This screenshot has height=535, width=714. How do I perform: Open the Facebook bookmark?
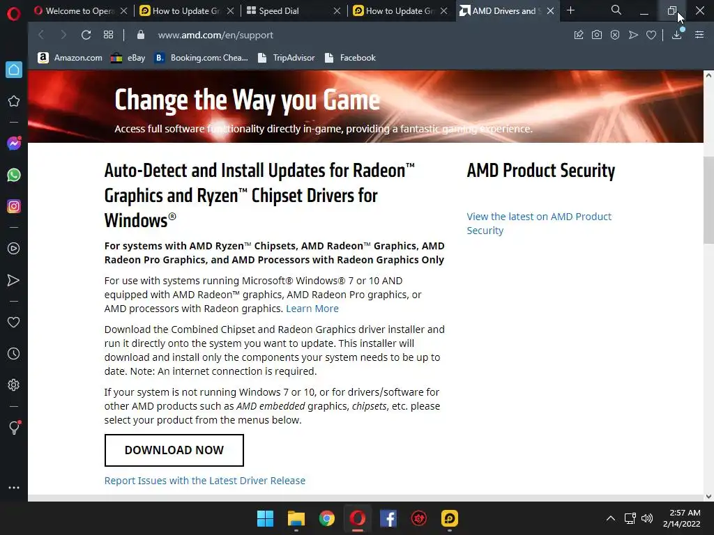point(350,58)
